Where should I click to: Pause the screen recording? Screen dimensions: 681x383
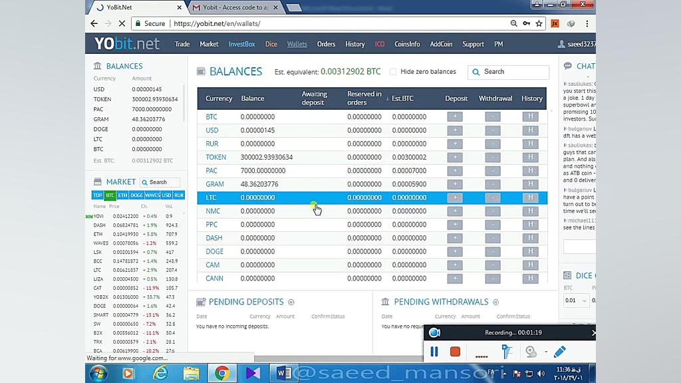(434, 352)
